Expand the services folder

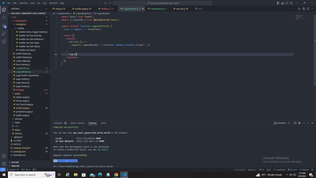[x=13, y=119]
